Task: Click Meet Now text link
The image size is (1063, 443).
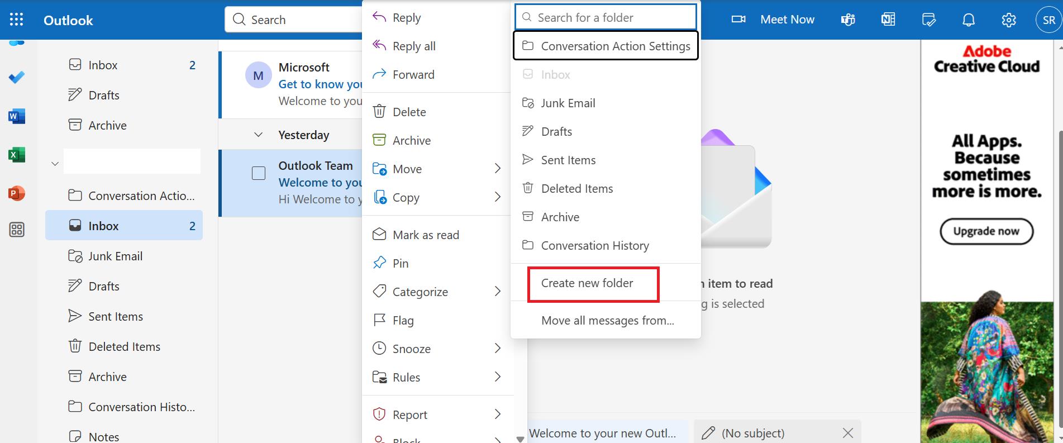Action: click(787, 20)
